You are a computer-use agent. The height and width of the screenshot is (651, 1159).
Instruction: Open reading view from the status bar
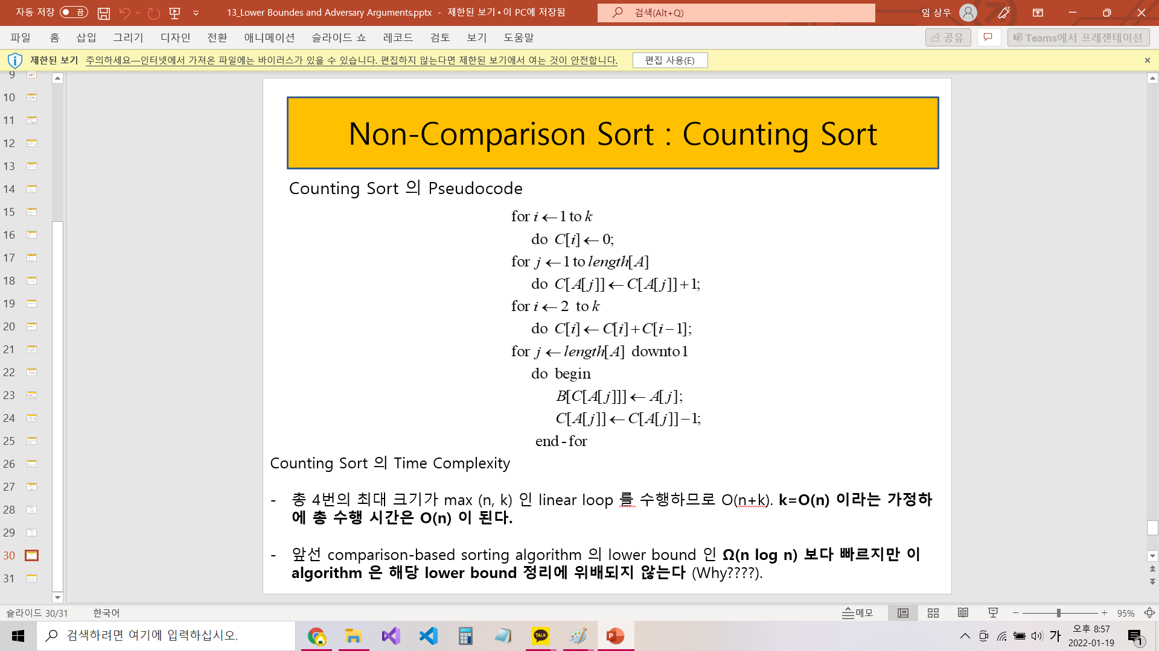click(963, 613)
